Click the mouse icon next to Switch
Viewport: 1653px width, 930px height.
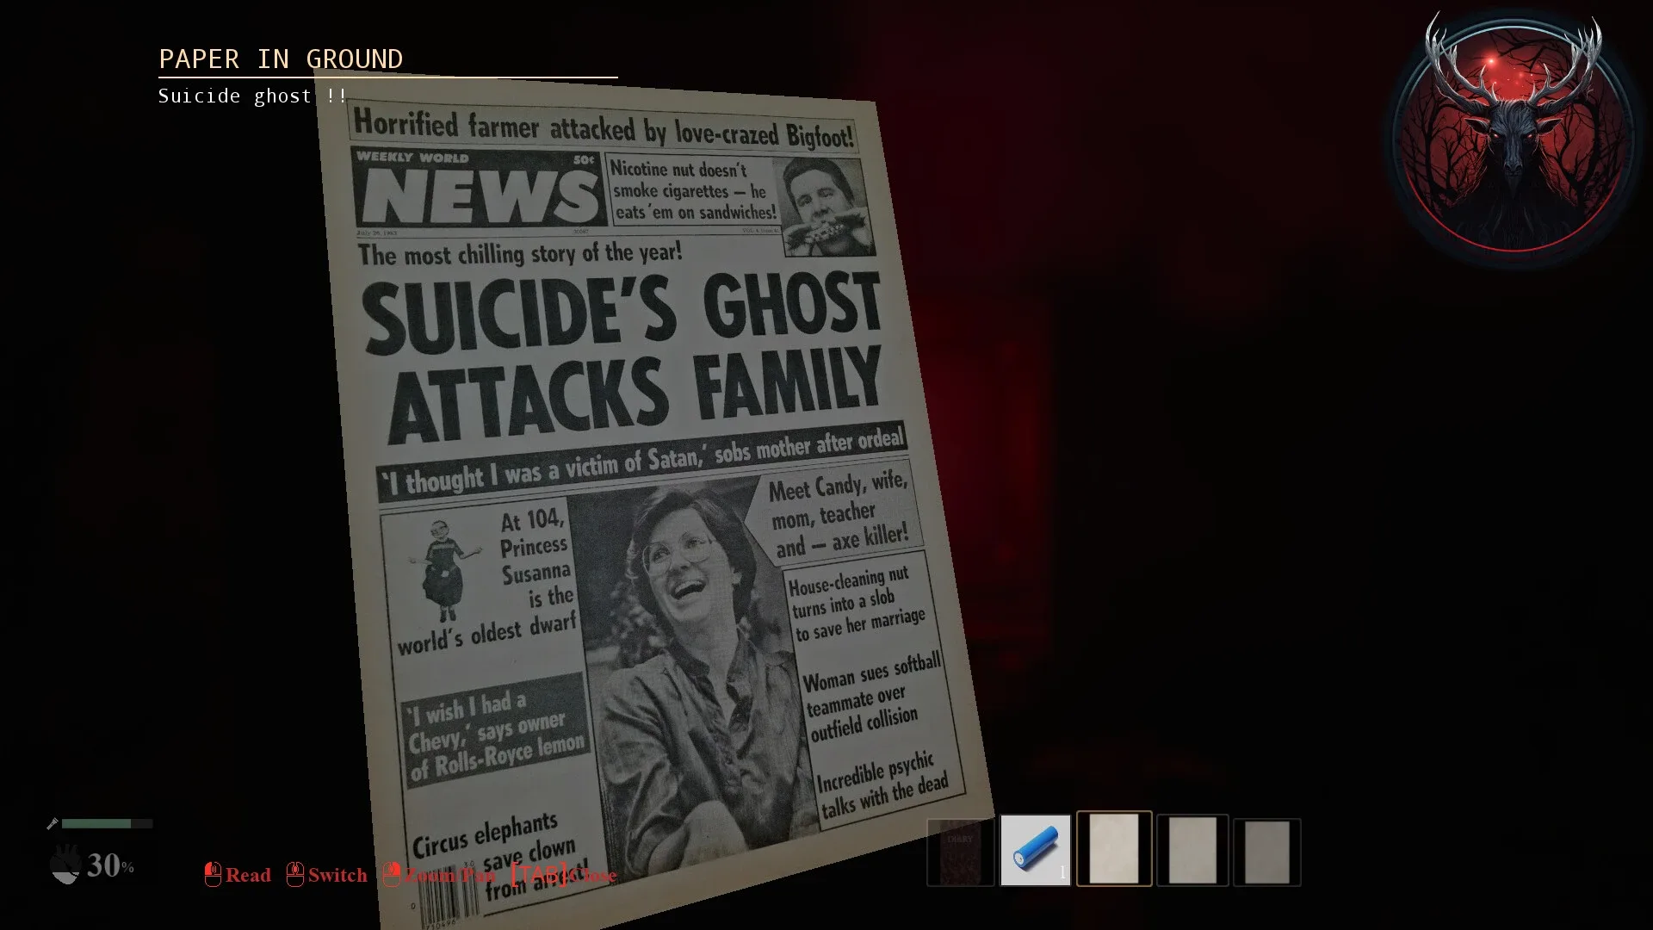tap(297, 874)
